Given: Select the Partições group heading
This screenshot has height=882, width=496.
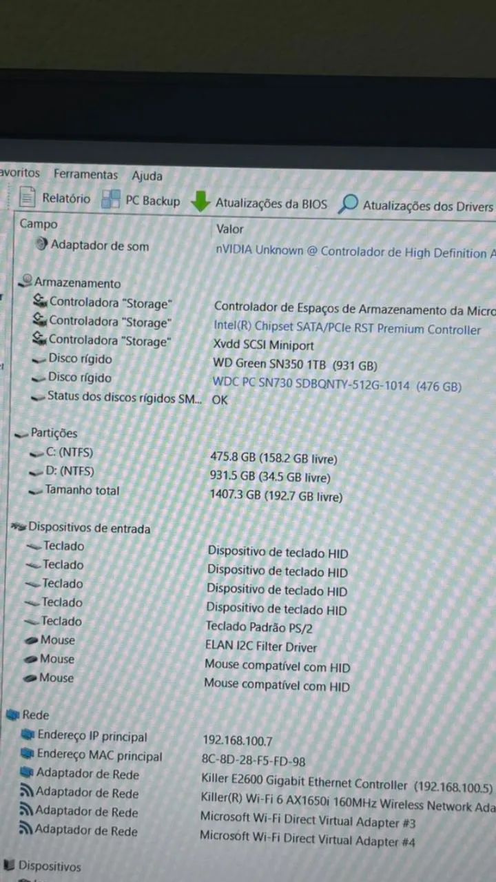Looking at the screenshot, I should click(x=54, y=433).
